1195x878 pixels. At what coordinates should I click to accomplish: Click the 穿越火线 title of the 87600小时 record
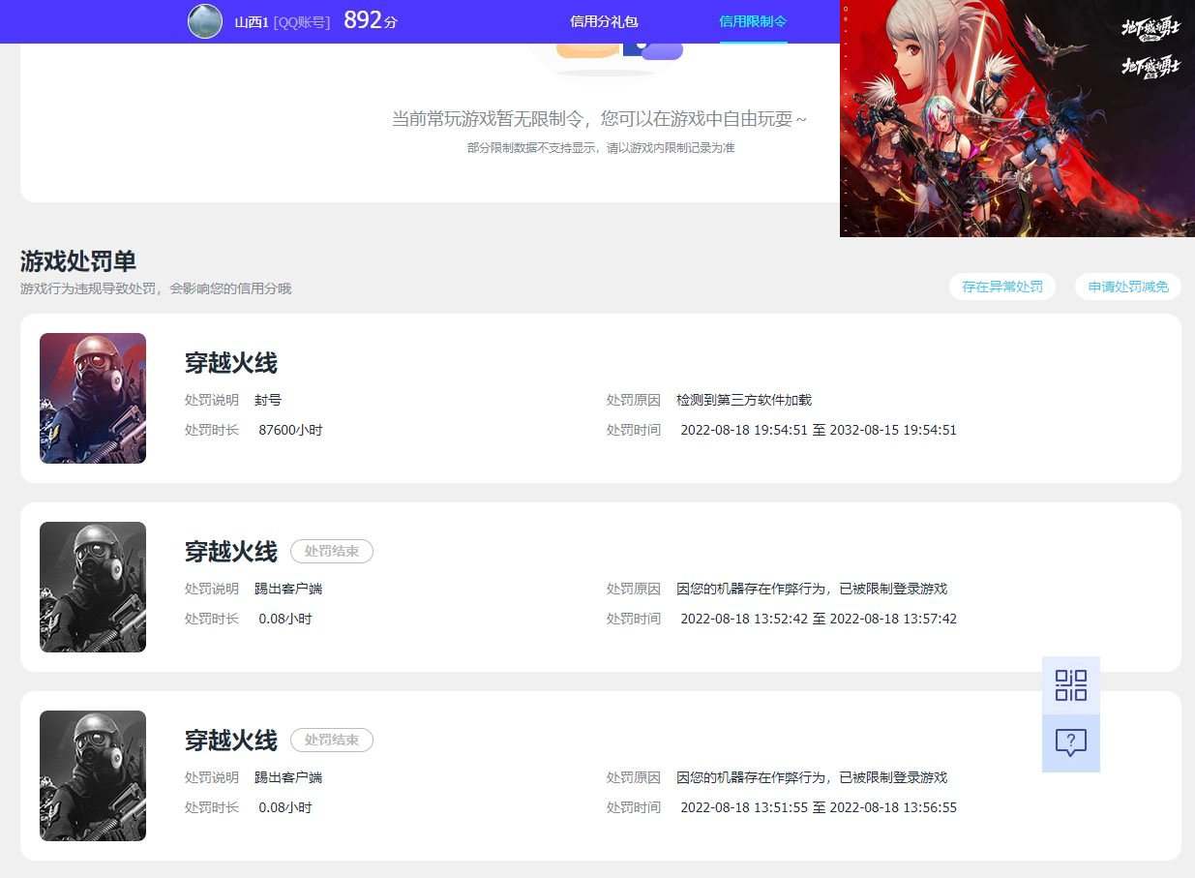(231, 363)
